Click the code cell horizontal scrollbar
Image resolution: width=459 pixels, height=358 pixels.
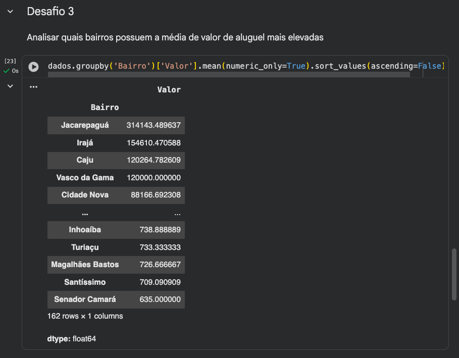coord(228,75)
